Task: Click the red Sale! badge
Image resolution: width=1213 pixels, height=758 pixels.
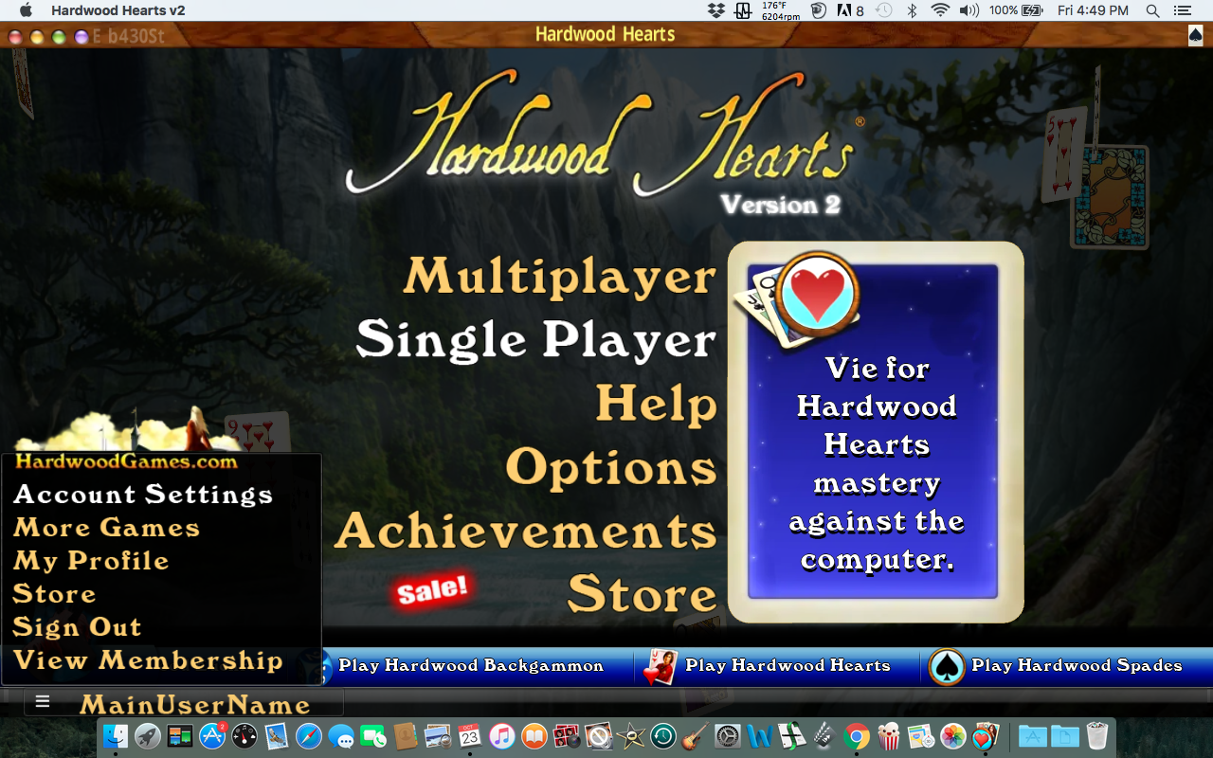Action: [432, 590]
